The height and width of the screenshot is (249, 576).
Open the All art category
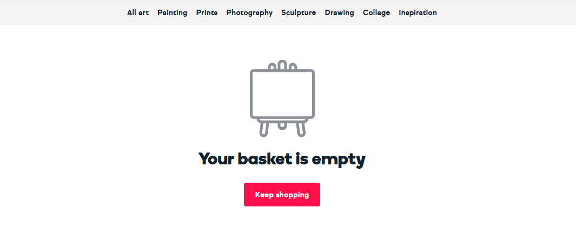138,12
